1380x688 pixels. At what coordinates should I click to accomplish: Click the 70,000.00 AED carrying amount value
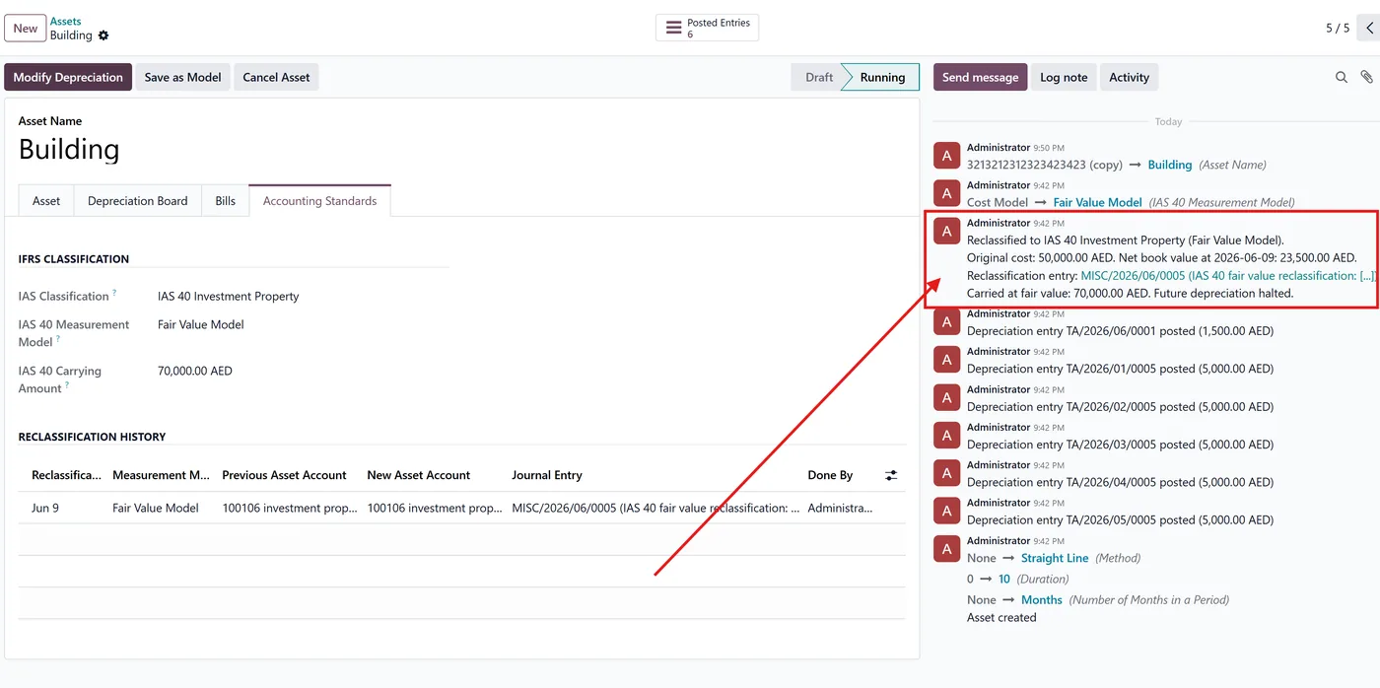195,371
